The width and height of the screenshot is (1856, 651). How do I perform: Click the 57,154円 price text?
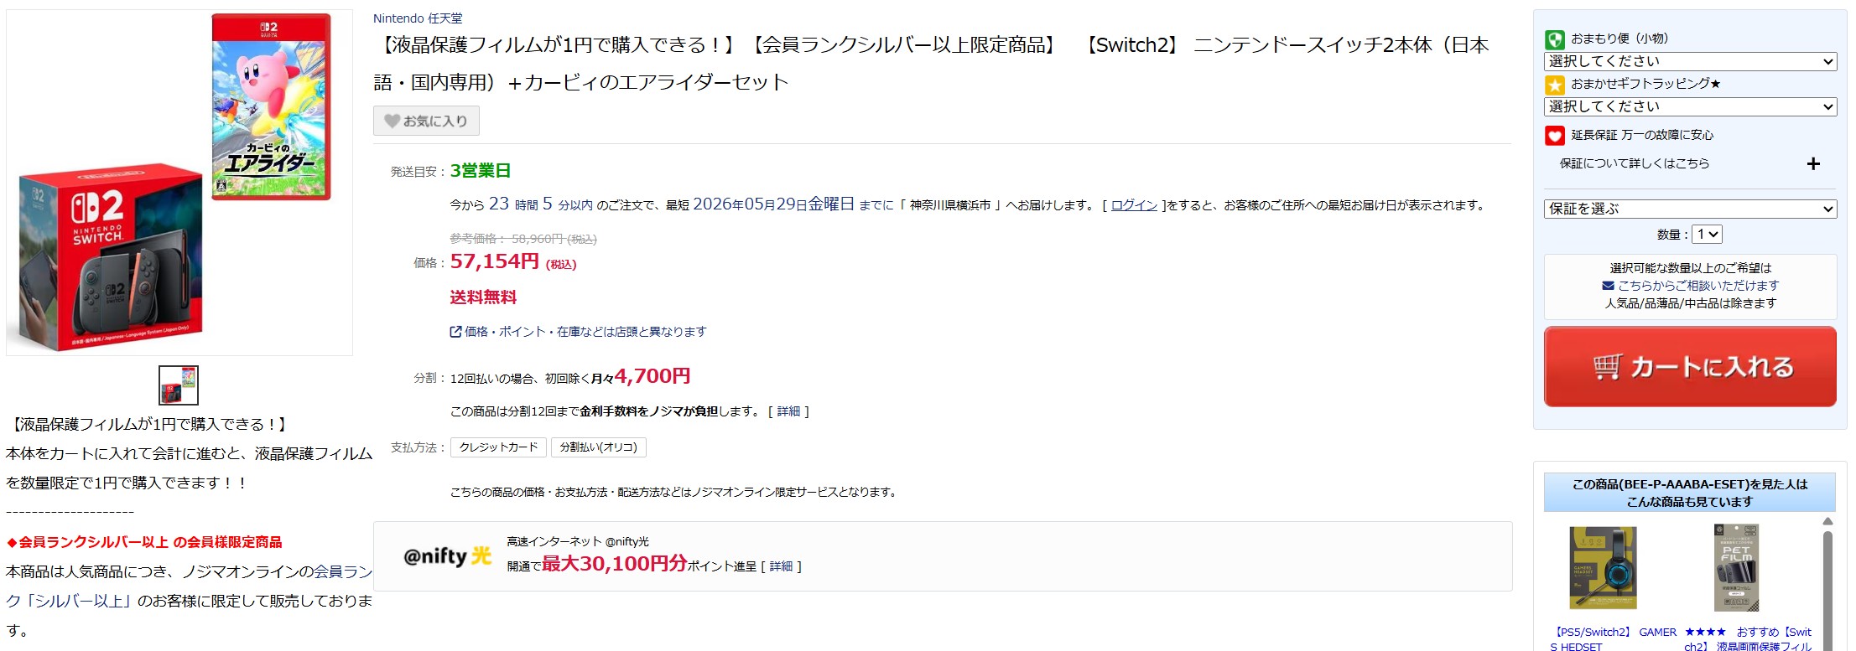495,261
